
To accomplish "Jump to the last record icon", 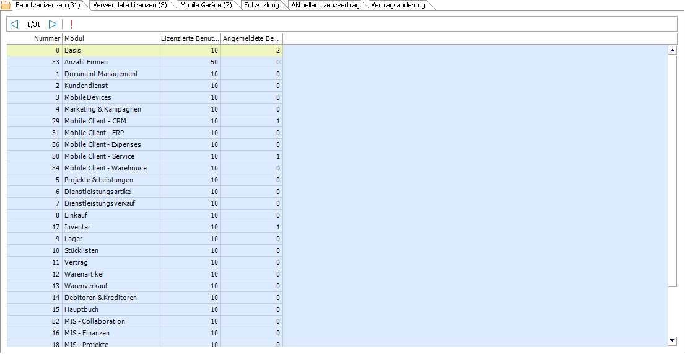I will tap(53, 24).
